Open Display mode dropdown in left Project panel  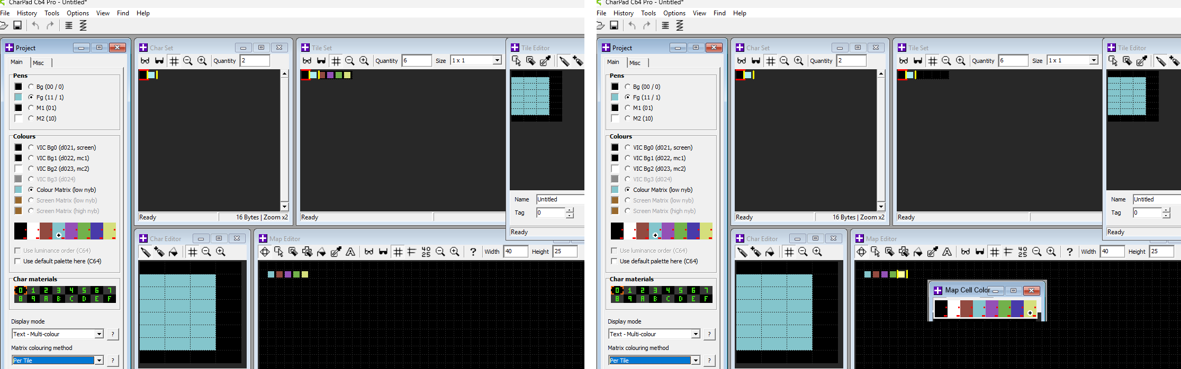[x=99, y=334]
